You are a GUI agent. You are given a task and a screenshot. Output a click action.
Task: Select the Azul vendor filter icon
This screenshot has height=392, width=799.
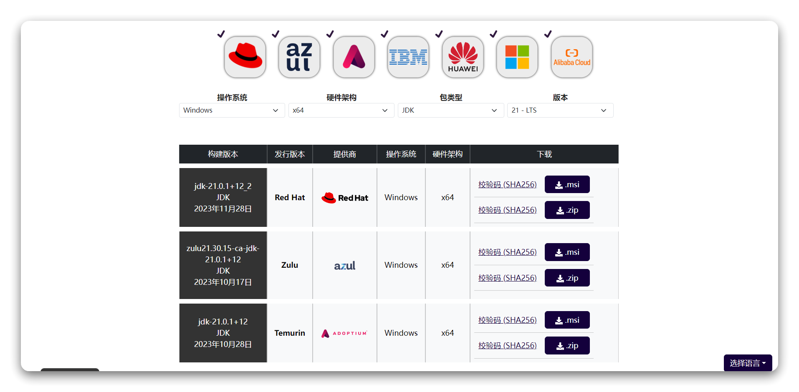click(x=299, y=57)
